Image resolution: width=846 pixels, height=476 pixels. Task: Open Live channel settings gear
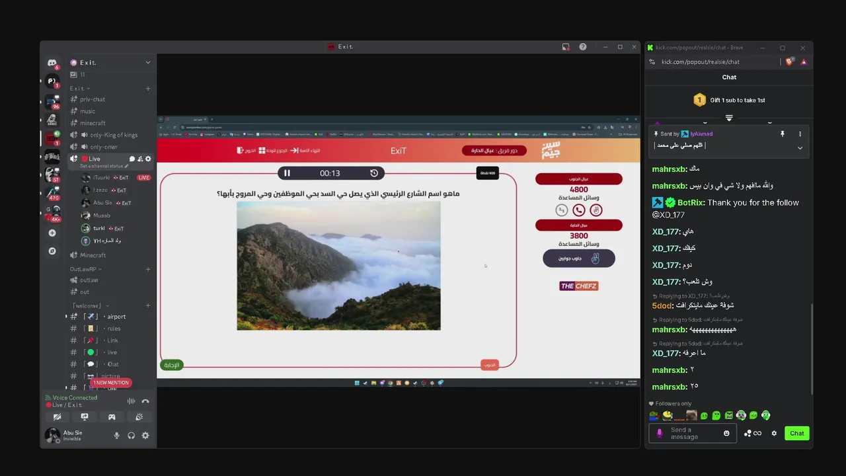147,159
